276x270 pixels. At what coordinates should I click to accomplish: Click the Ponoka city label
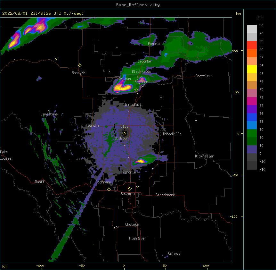click(154, 44)
